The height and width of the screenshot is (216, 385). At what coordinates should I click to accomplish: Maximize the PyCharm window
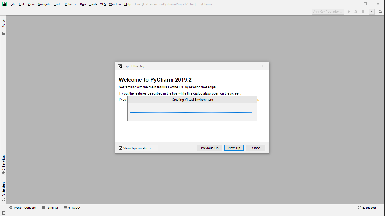365,4
